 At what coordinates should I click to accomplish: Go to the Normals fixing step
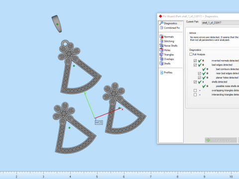click(167, 37)
